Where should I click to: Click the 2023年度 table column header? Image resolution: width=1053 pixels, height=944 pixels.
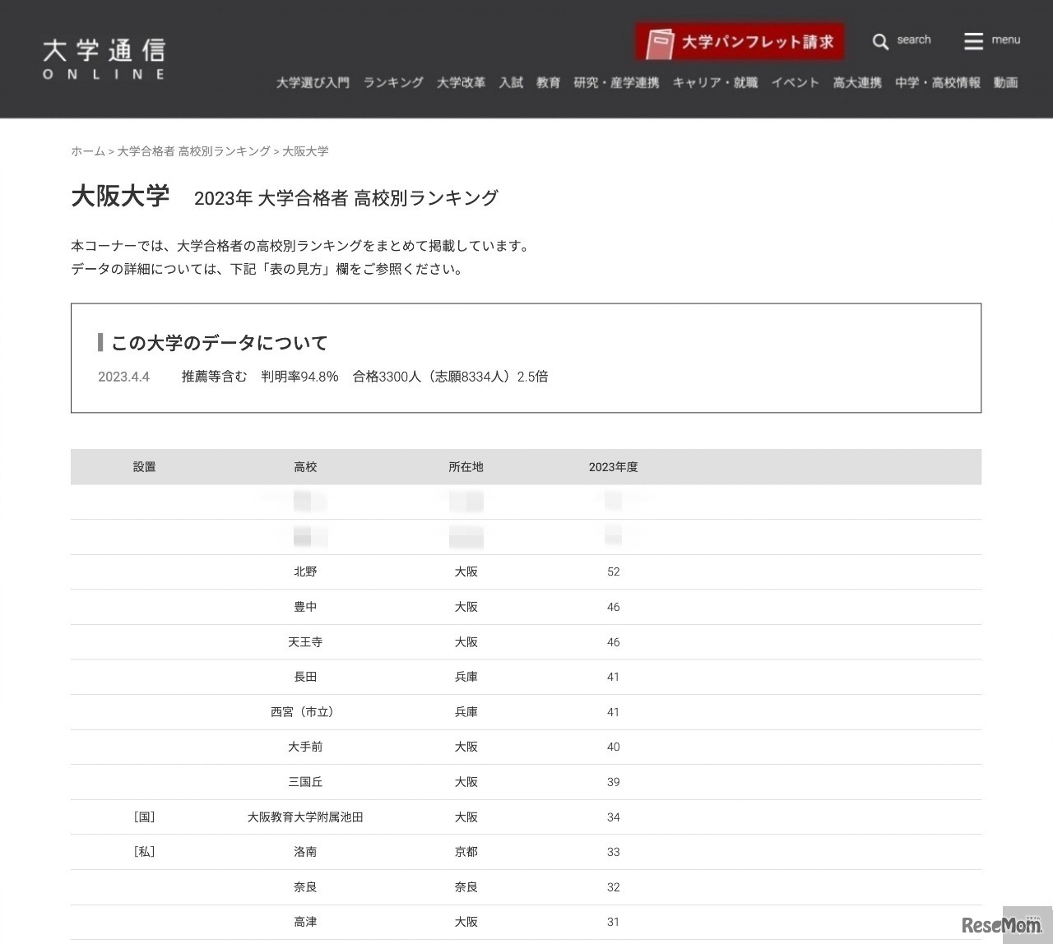(613, 466)
